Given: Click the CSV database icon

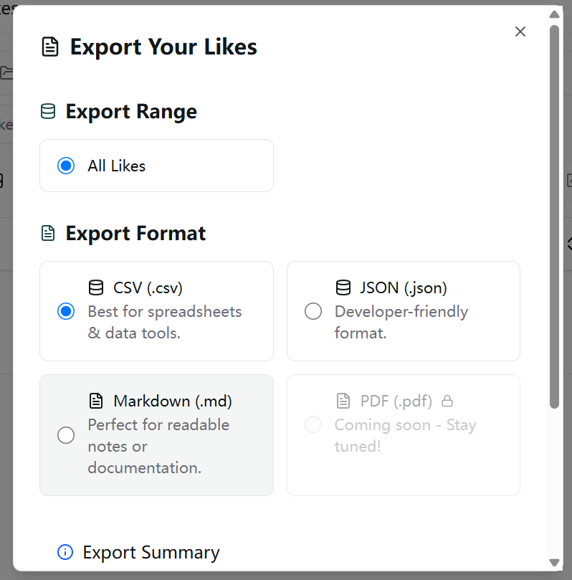Looking at the screenshot, I should (x=96, y=288).
